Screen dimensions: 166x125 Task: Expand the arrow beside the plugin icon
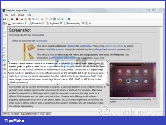(65, 19)
